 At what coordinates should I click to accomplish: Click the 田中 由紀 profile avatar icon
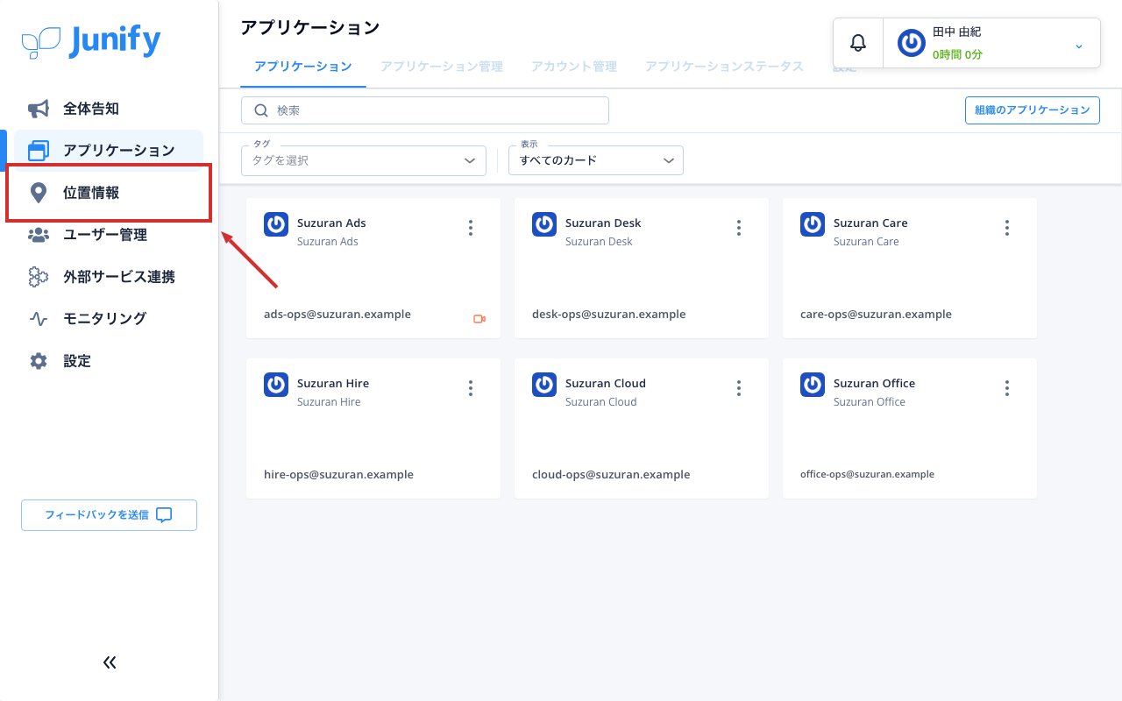click(x=912, y=43)
